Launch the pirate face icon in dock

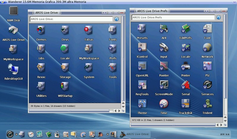point(100,134)
